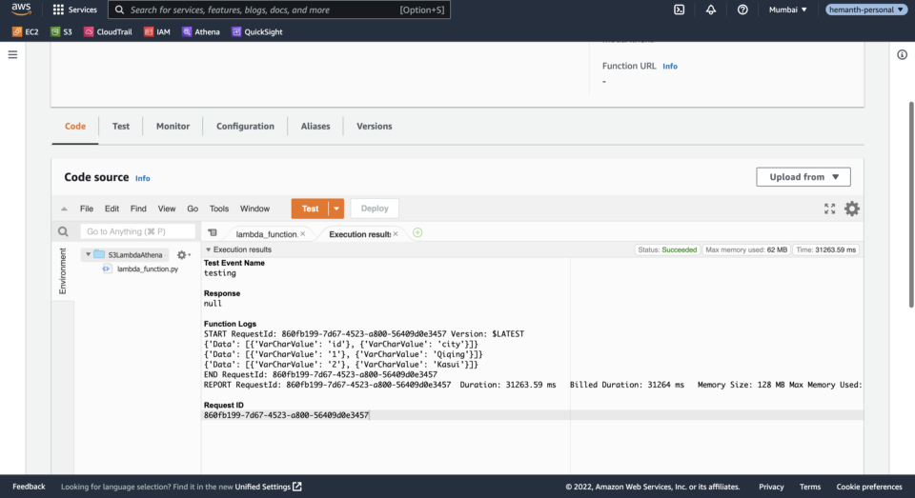The height and width of the screenshot is (498, 915).
Task: Open Privacy link in footer
Action: pyautogui.click(x=771, y=487)
